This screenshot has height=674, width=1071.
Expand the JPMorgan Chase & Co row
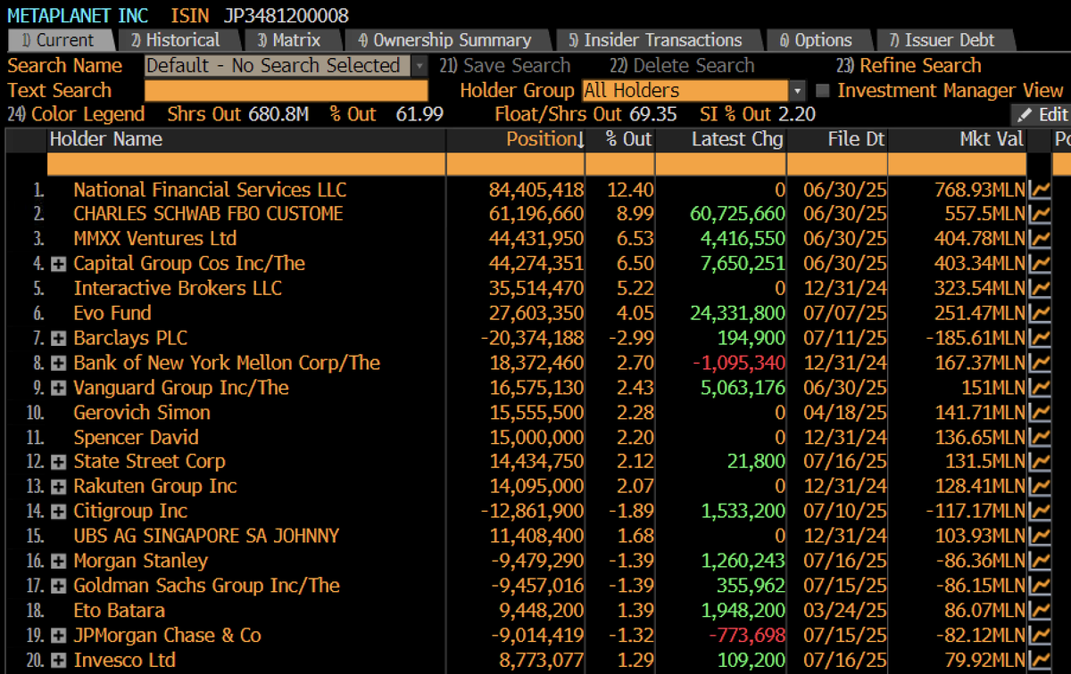point(59,636)
